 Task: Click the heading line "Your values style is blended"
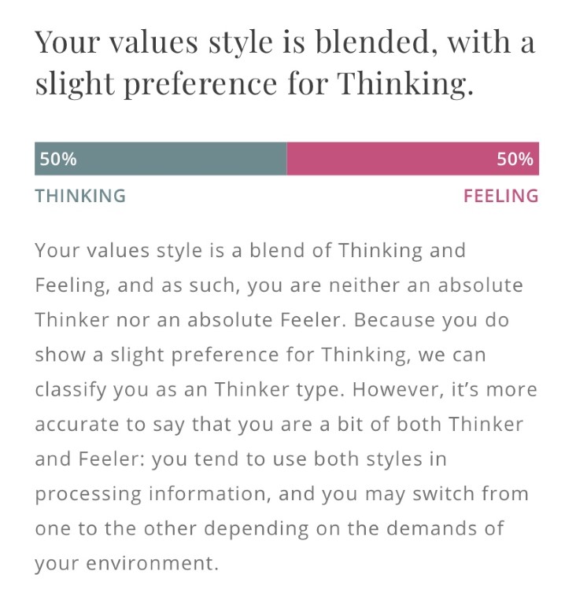point(284,42)
